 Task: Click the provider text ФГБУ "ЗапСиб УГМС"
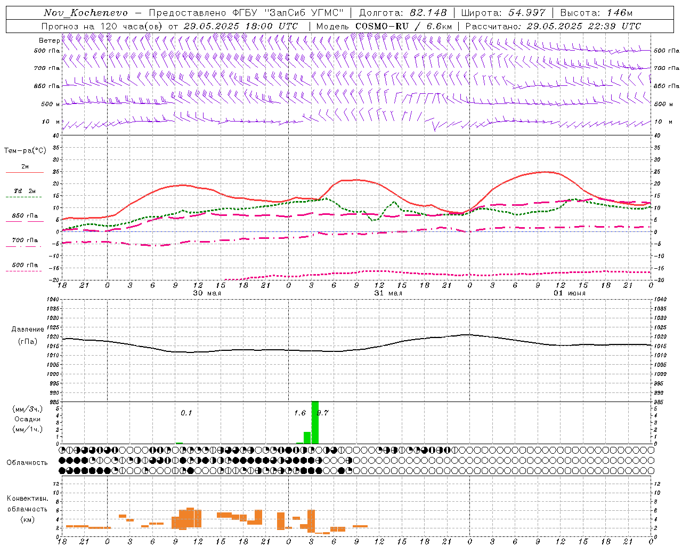point(289,13)
